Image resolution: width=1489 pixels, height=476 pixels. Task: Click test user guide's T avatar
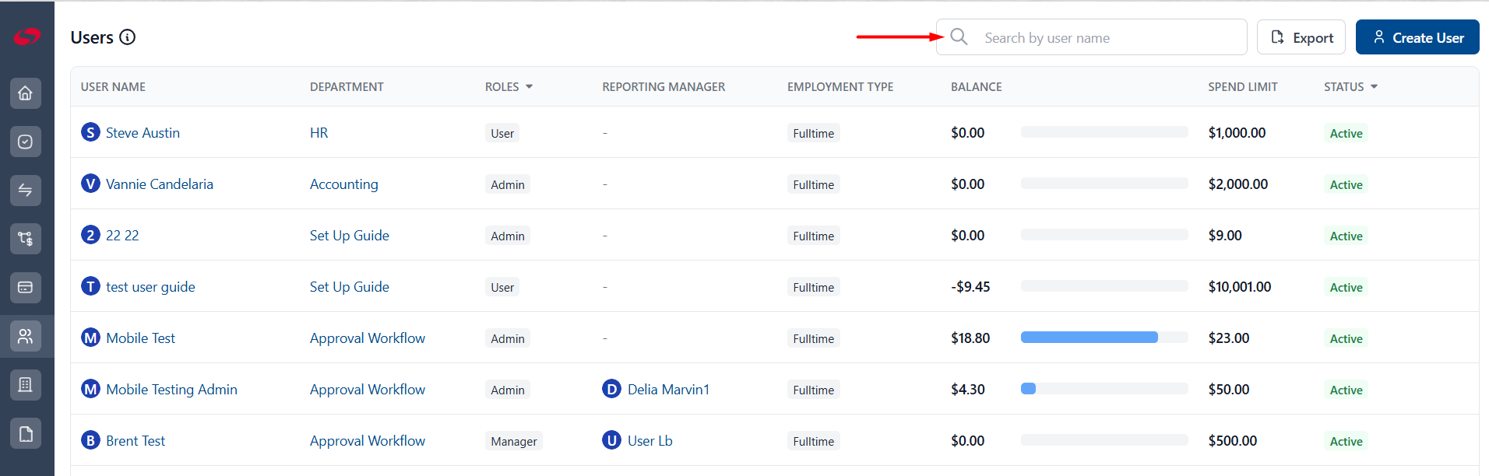(91, 286)
